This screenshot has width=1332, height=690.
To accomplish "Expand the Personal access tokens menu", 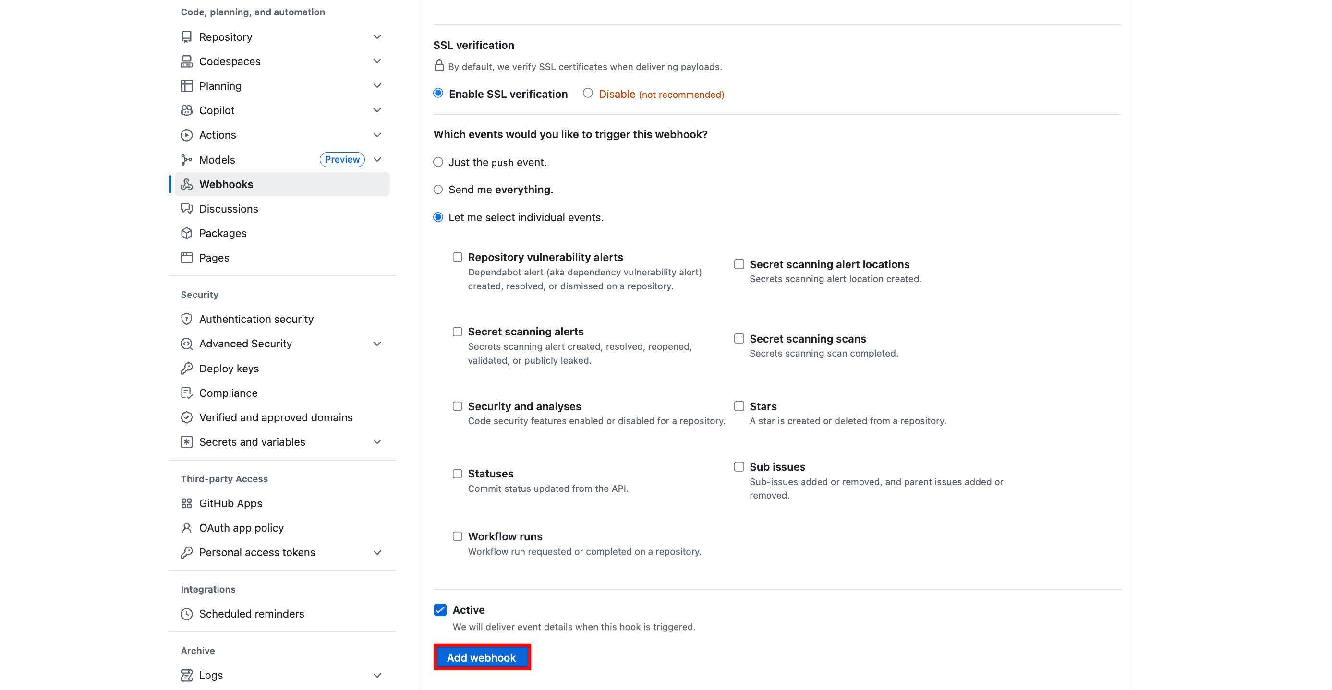I will pos(377,552).
